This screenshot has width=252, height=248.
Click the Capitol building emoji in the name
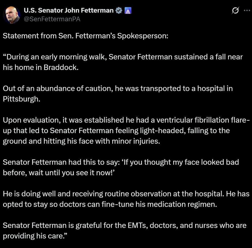128,10
